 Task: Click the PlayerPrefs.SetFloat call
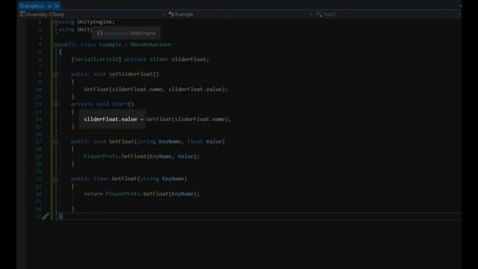tap(141, 156)
